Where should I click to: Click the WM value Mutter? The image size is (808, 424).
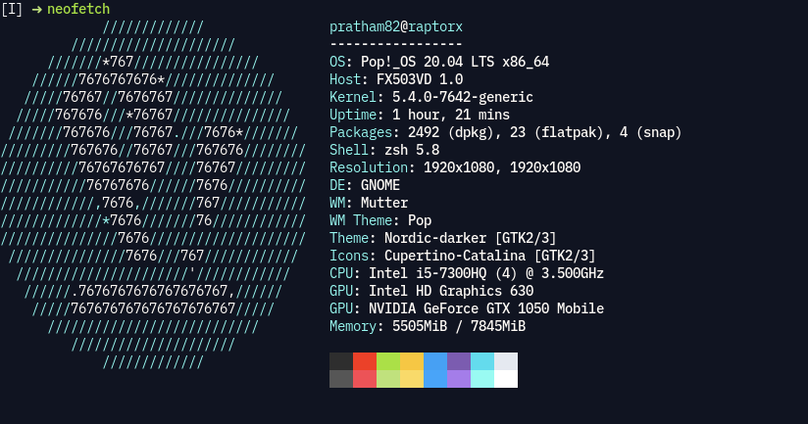tap(384, 203)
